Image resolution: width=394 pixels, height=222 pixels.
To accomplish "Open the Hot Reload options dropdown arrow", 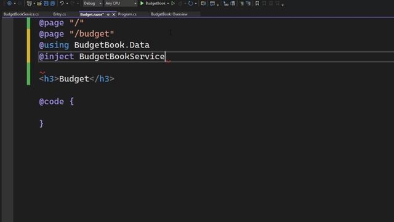I will click(x=196, y=4).
